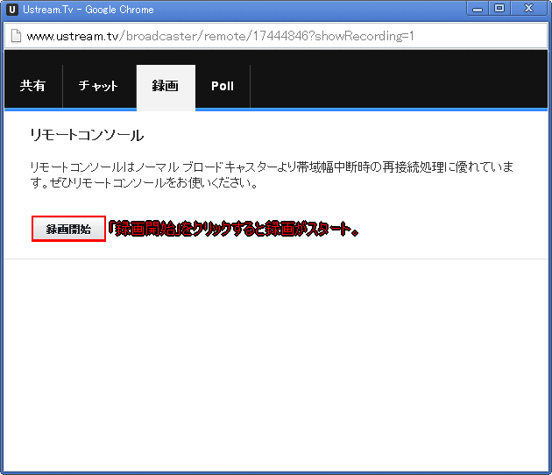Click the 録画開始 button to start recording
This screenshot has height=475, width=552.
click(x=68, y=230)
